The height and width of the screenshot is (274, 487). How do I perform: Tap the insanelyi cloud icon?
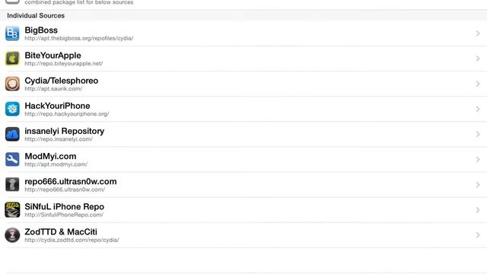[x=12, y=134]
